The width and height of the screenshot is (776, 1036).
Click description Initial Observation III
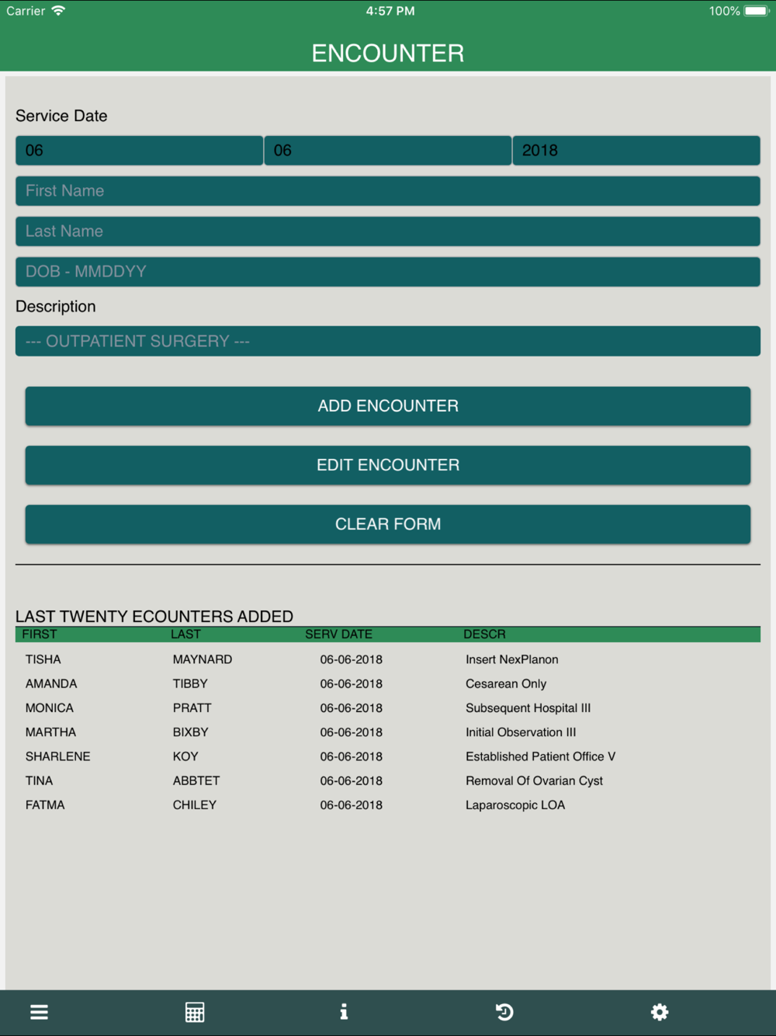point(521,732)
